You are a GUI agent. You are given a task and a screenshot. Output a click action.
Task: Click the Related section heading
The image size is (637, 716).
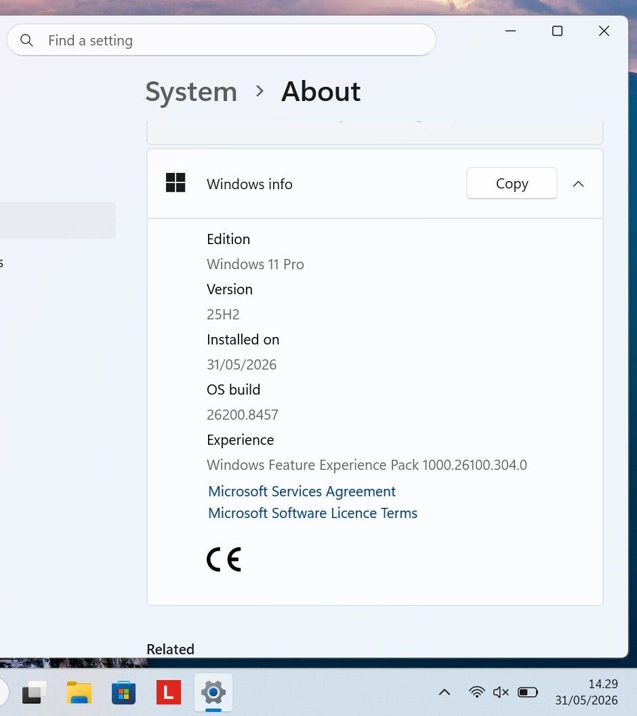coord(170,649)
